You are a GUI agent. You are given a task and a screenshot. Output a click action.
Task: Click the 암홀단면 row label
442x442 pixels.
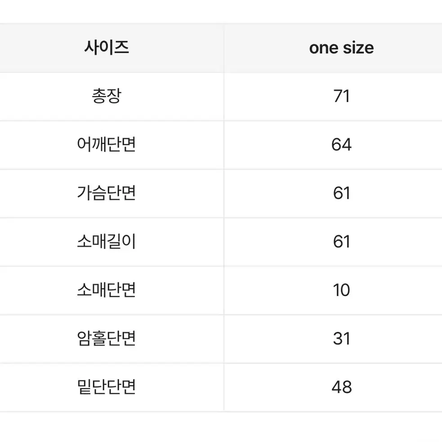coord(107,338)
